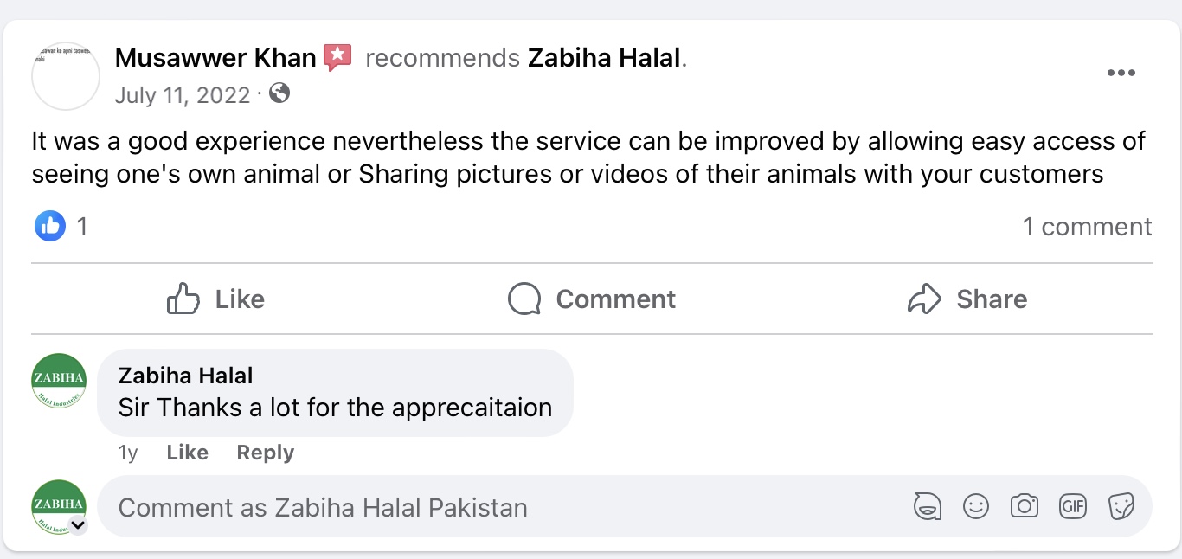
Task: Share this recommendation post
Action: (x=967, y=299)
